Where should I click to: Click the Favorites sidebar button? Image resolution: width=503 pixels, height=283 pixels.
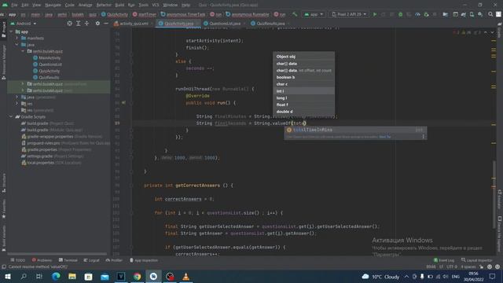(3, 209)
